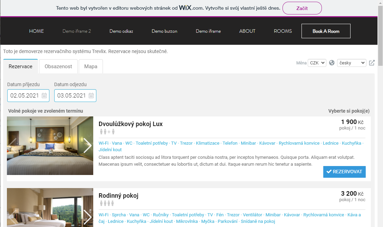Click Mikrovlnka amenity in Rodinný pokoj
This screenshot has width=383, height=227.
click(x=187, y=221)
